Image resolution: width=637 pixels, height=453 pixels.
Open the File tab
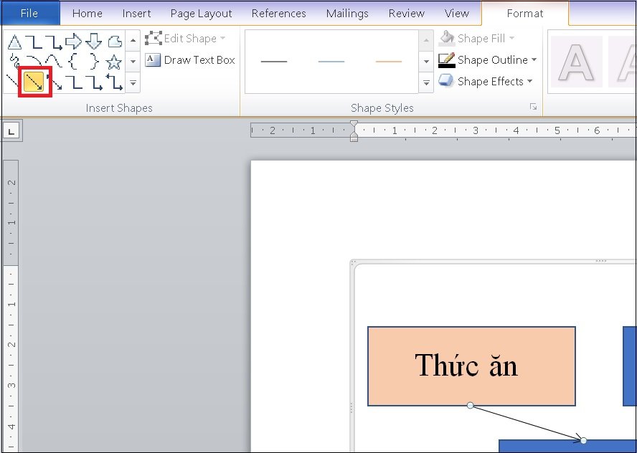click(x=29, y=13)
